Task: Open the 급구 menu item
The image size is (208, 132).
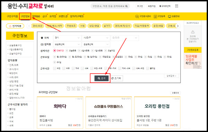Action: pyautogui.click(x=45, y=16)
